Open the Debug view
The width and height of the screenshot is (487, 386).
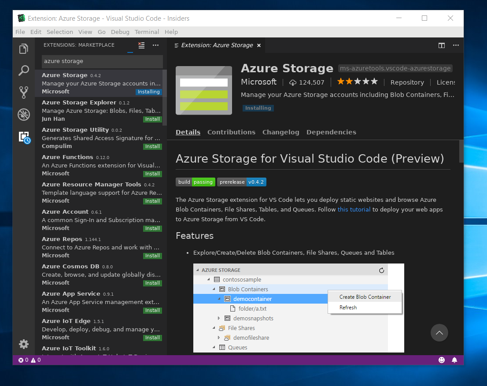click(23, 114)
